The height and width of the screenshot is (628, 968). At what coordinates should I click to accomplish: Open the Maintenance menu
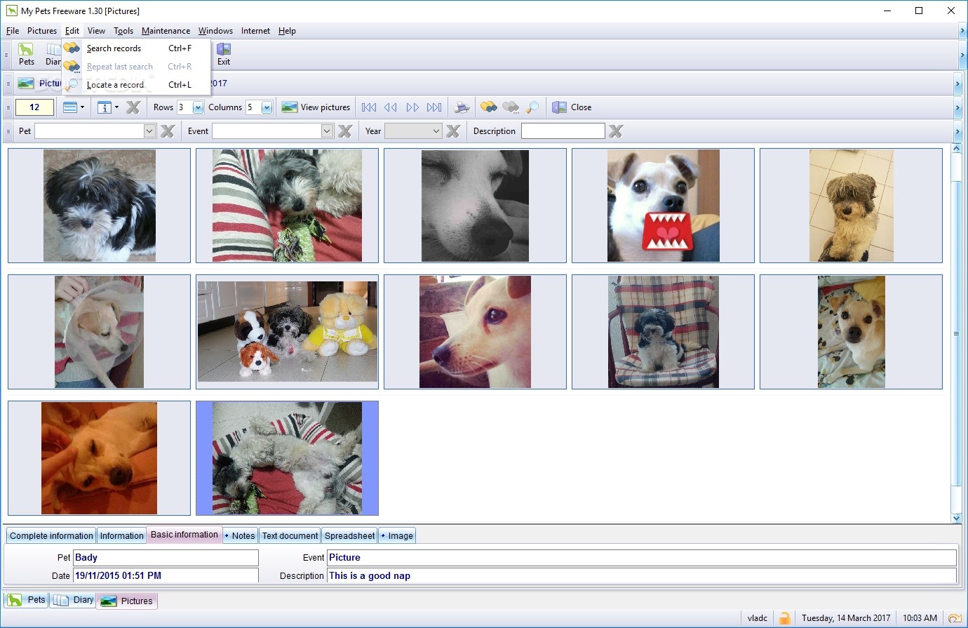166,31
